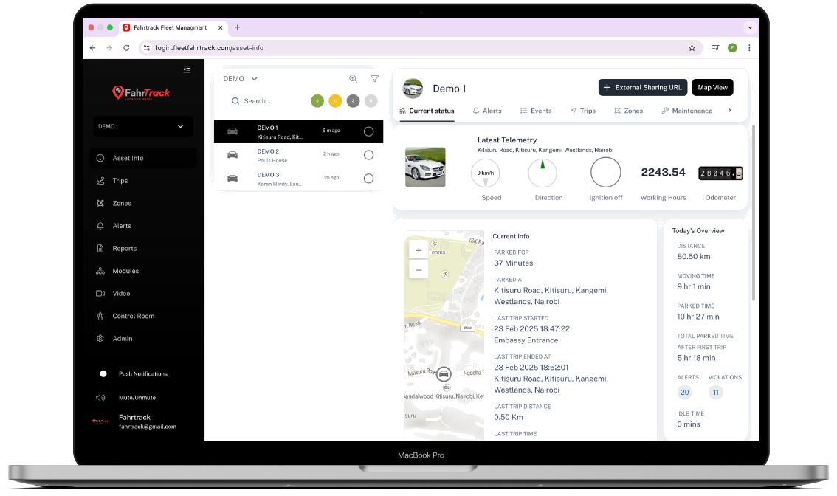Viewport: 837px width, 496px height.
Task: Open the Maintenance tab
Action: click(x=687, y=111)
